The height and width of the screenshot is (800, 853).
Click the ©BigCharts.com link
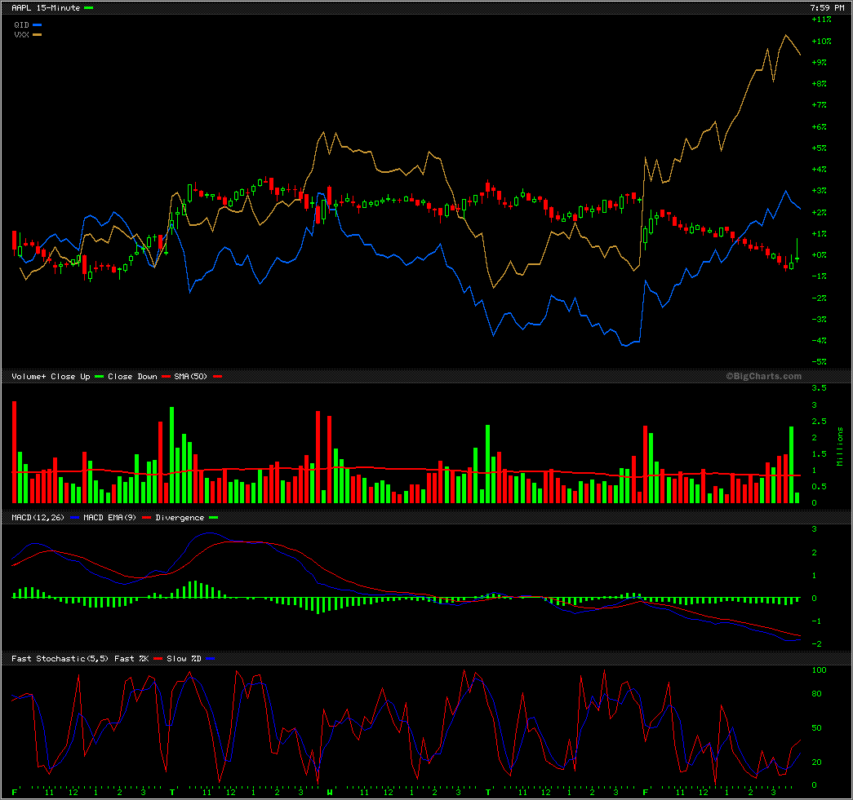tap(764, 376)
